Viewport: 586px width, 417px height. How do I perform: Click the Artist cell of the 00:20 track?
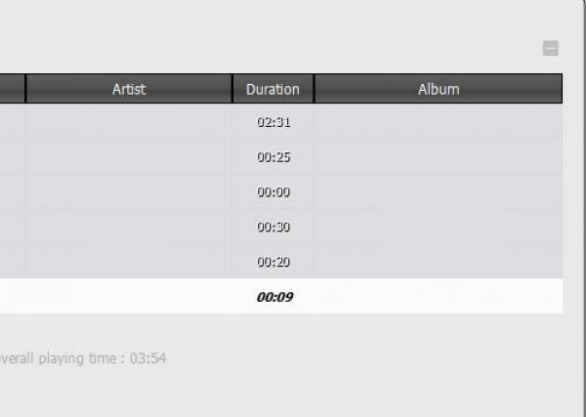129,262
